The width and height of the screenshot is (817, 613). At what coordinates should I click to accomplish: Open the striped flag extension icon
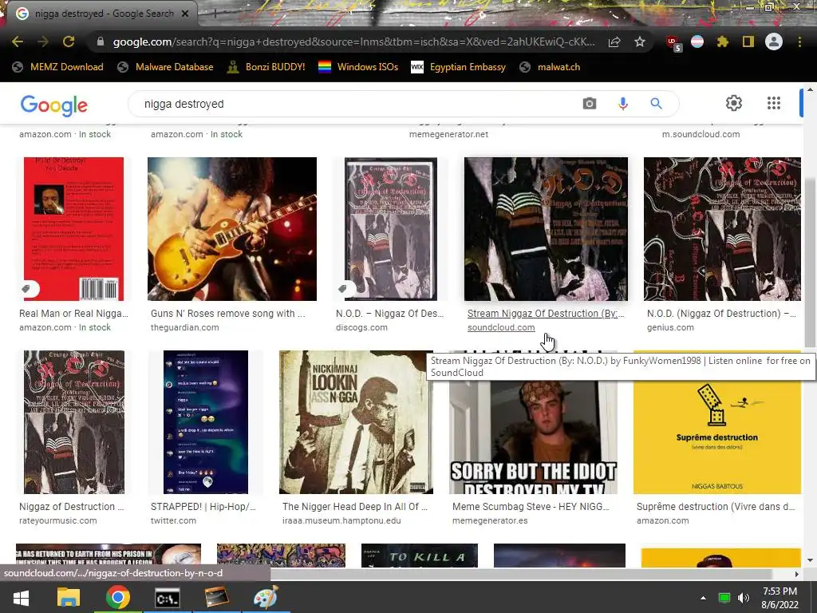tap(697, 42)
